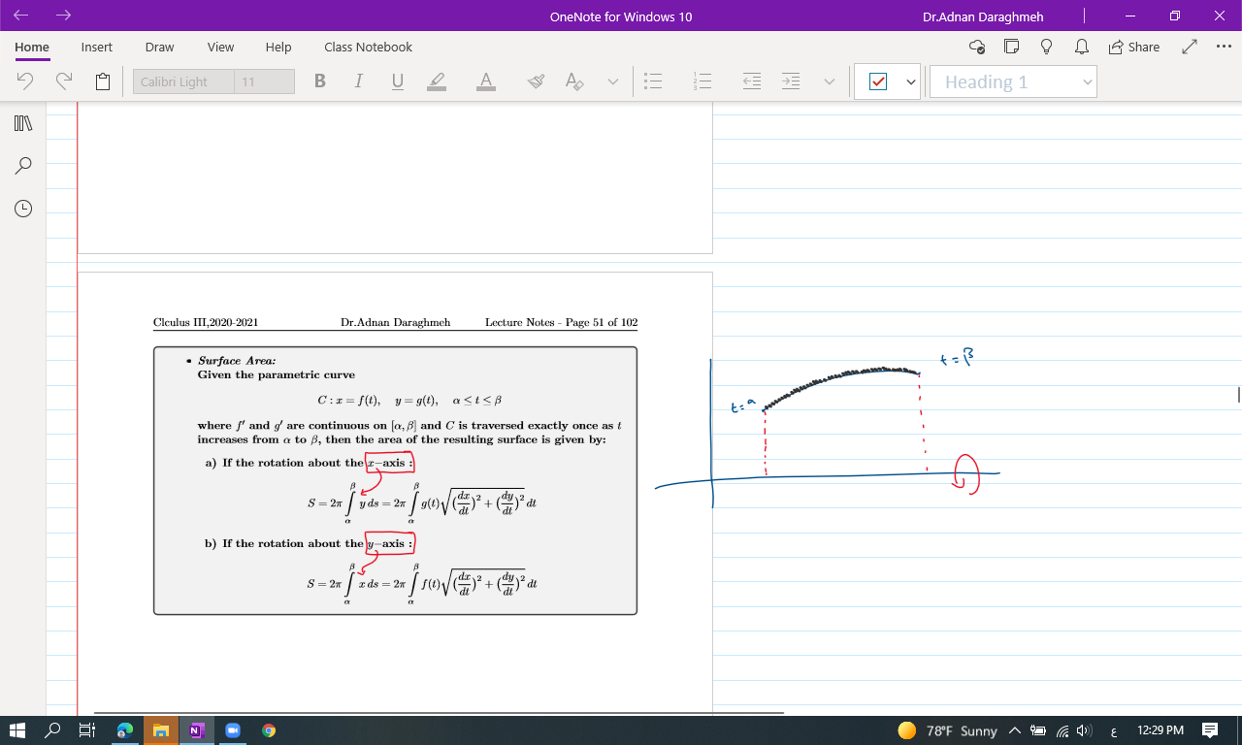Viewport: 1242px width, 745px height.
Task: Toggle bold formatting
Action: click(319, 81)
